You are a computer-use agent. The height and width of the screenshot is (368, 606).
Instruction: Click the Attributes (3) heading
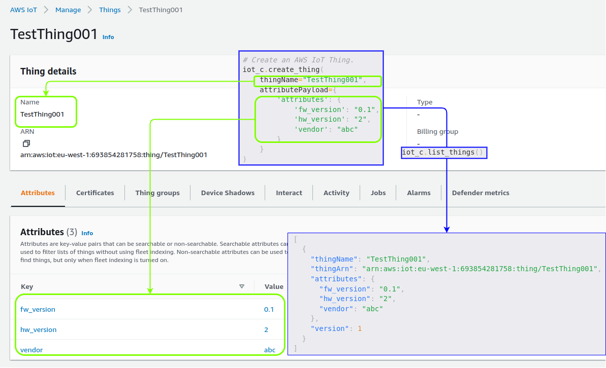tap(49, 232)
